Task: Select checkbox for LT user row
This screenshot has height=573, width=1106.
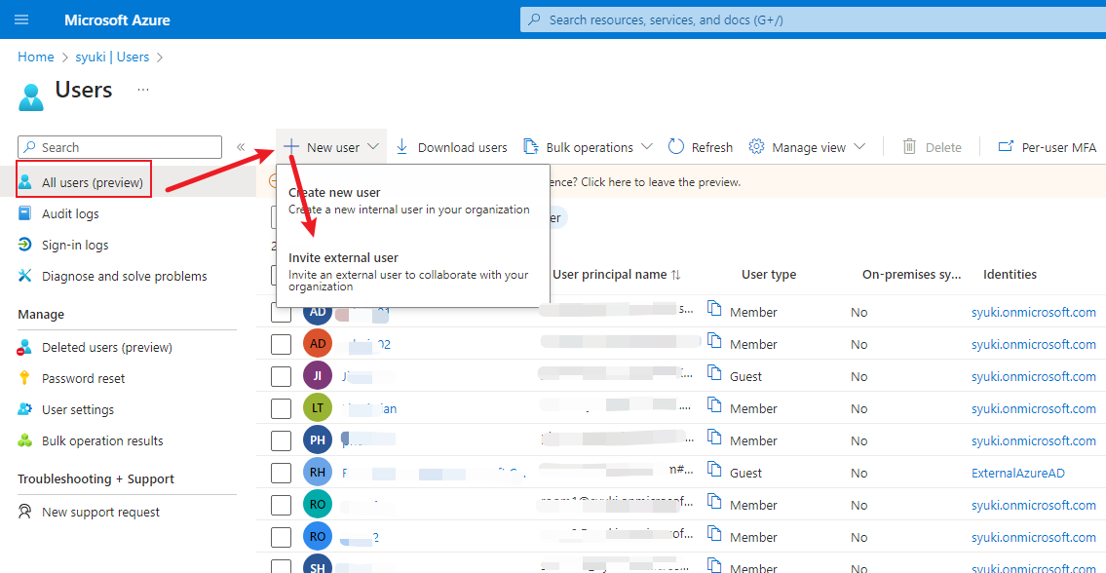Action: click(282, 408)
